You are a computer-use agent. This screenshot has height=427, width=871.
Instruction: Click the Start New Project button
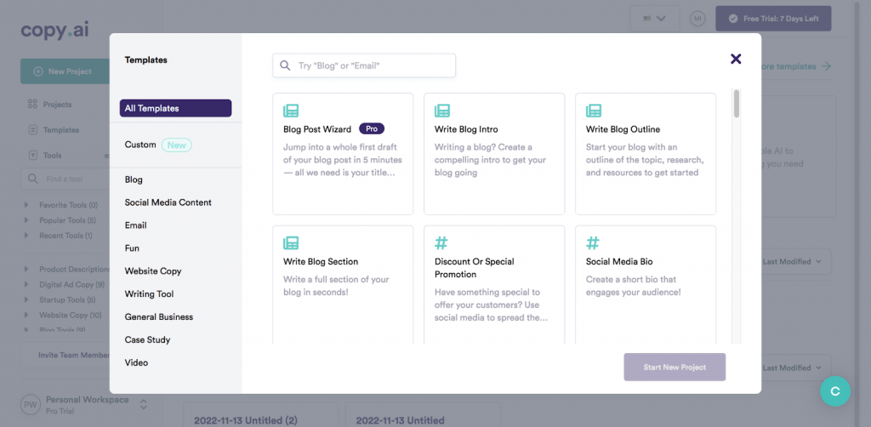tap(675, 367)
